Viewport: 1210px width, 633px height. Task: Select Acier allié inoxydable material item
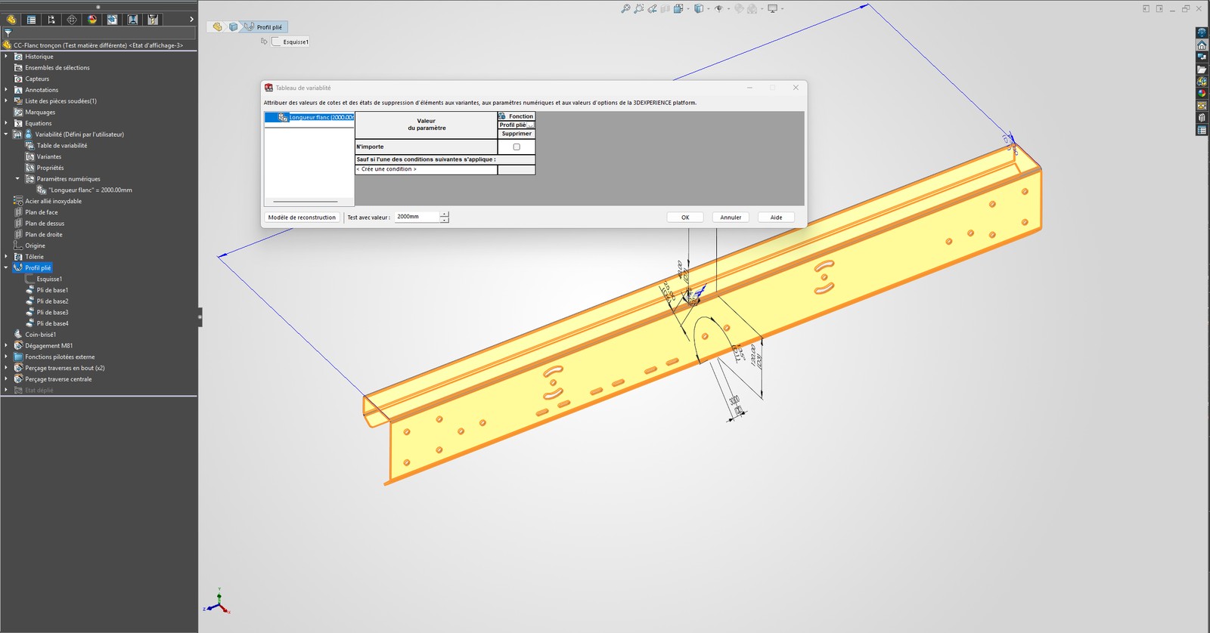[x=53, y=201]
